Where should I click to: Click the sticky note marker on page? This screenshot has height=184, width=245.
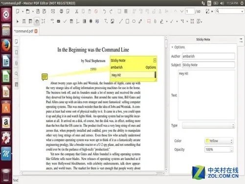(45, 77)
